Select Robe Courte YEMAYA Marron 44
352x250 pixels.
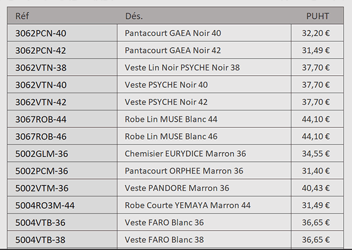(x=188, y=205)
